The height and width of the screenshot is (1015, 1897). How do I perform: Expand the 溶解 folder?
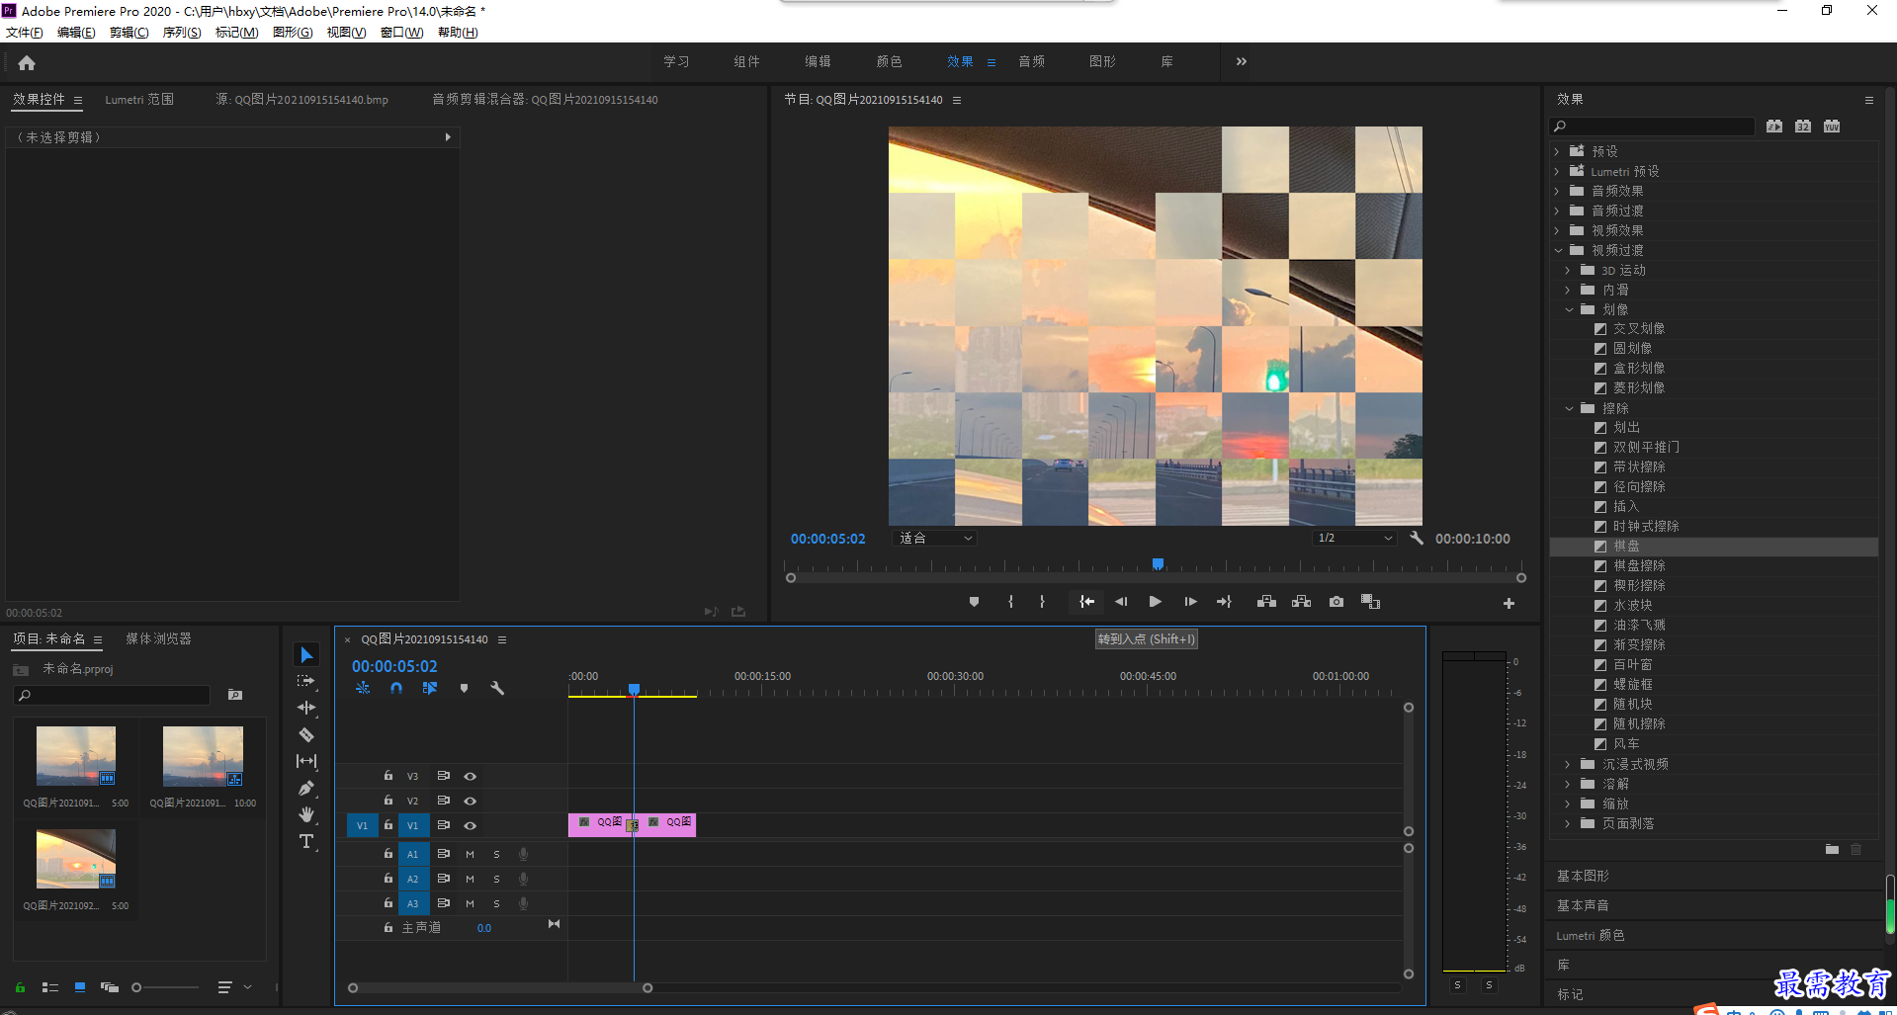[x=1568, y=784]
